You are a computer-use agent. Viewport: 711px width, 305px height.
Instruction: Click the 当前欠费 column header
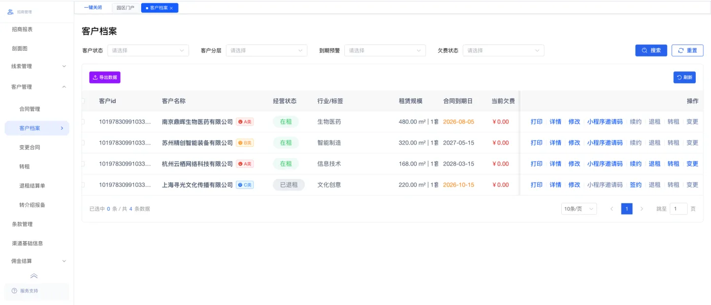coord(503,101)
